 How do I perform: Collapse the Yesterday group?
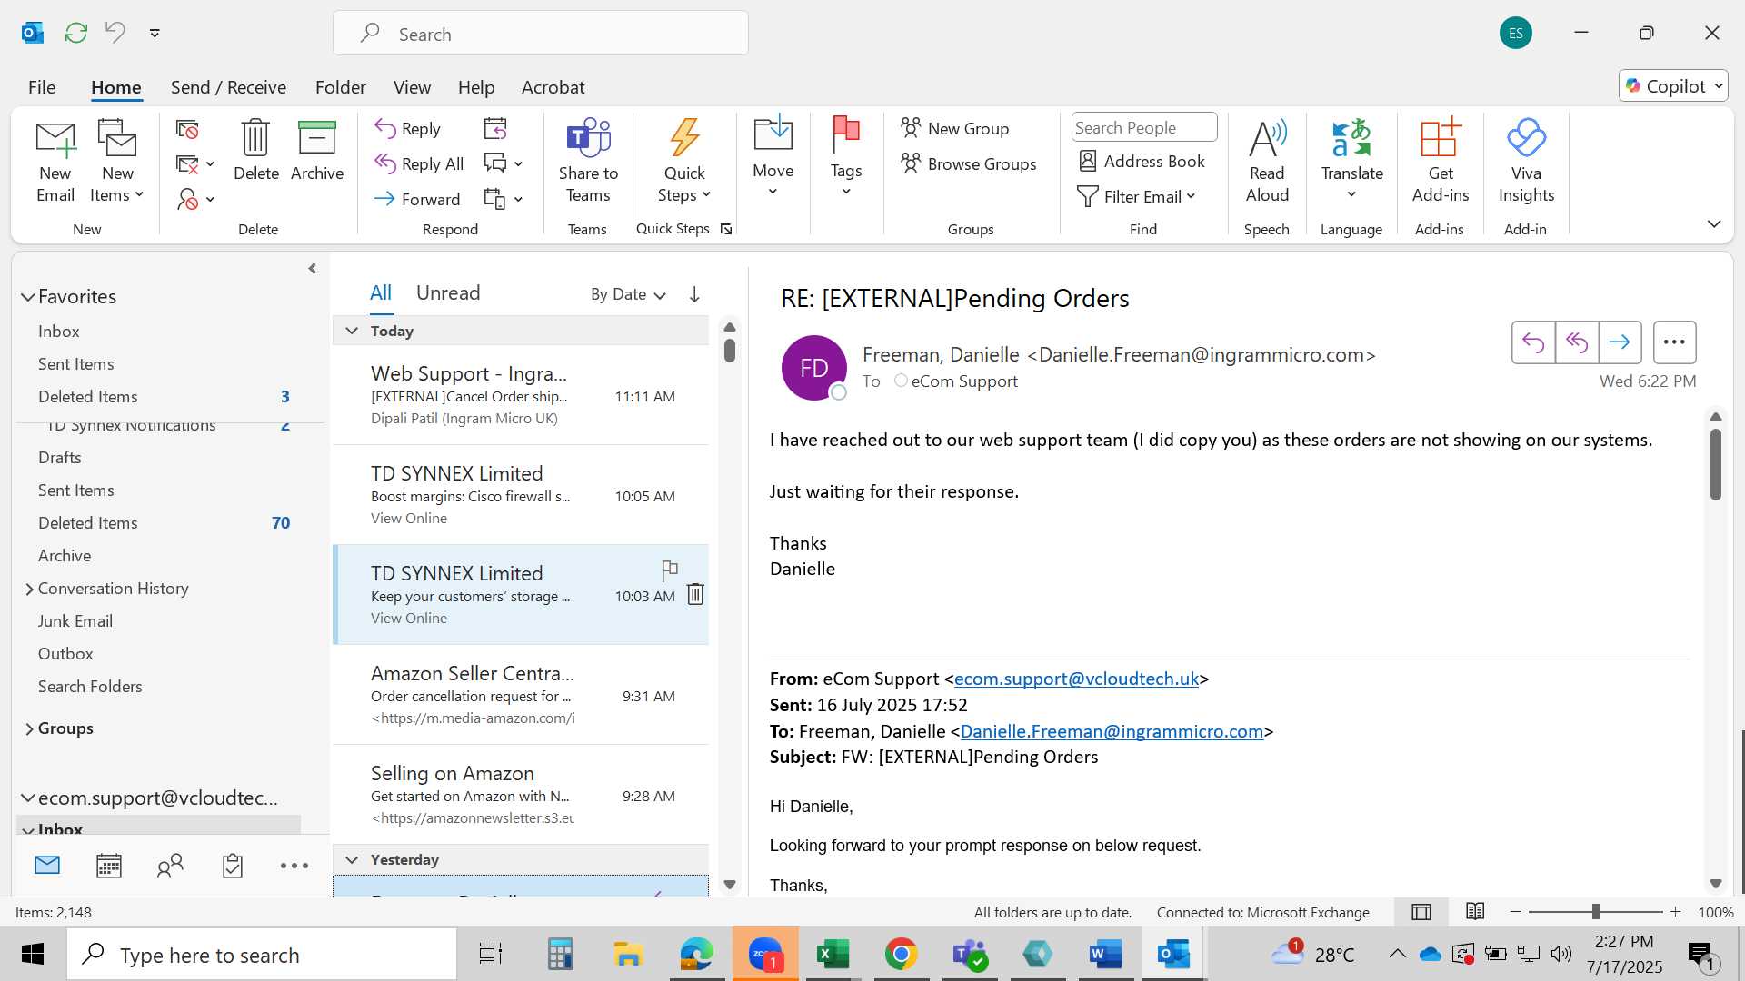352,860
